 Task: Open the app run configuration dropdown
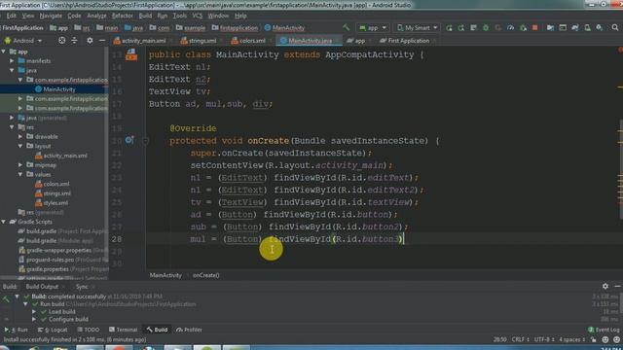(x=372, y=28)
